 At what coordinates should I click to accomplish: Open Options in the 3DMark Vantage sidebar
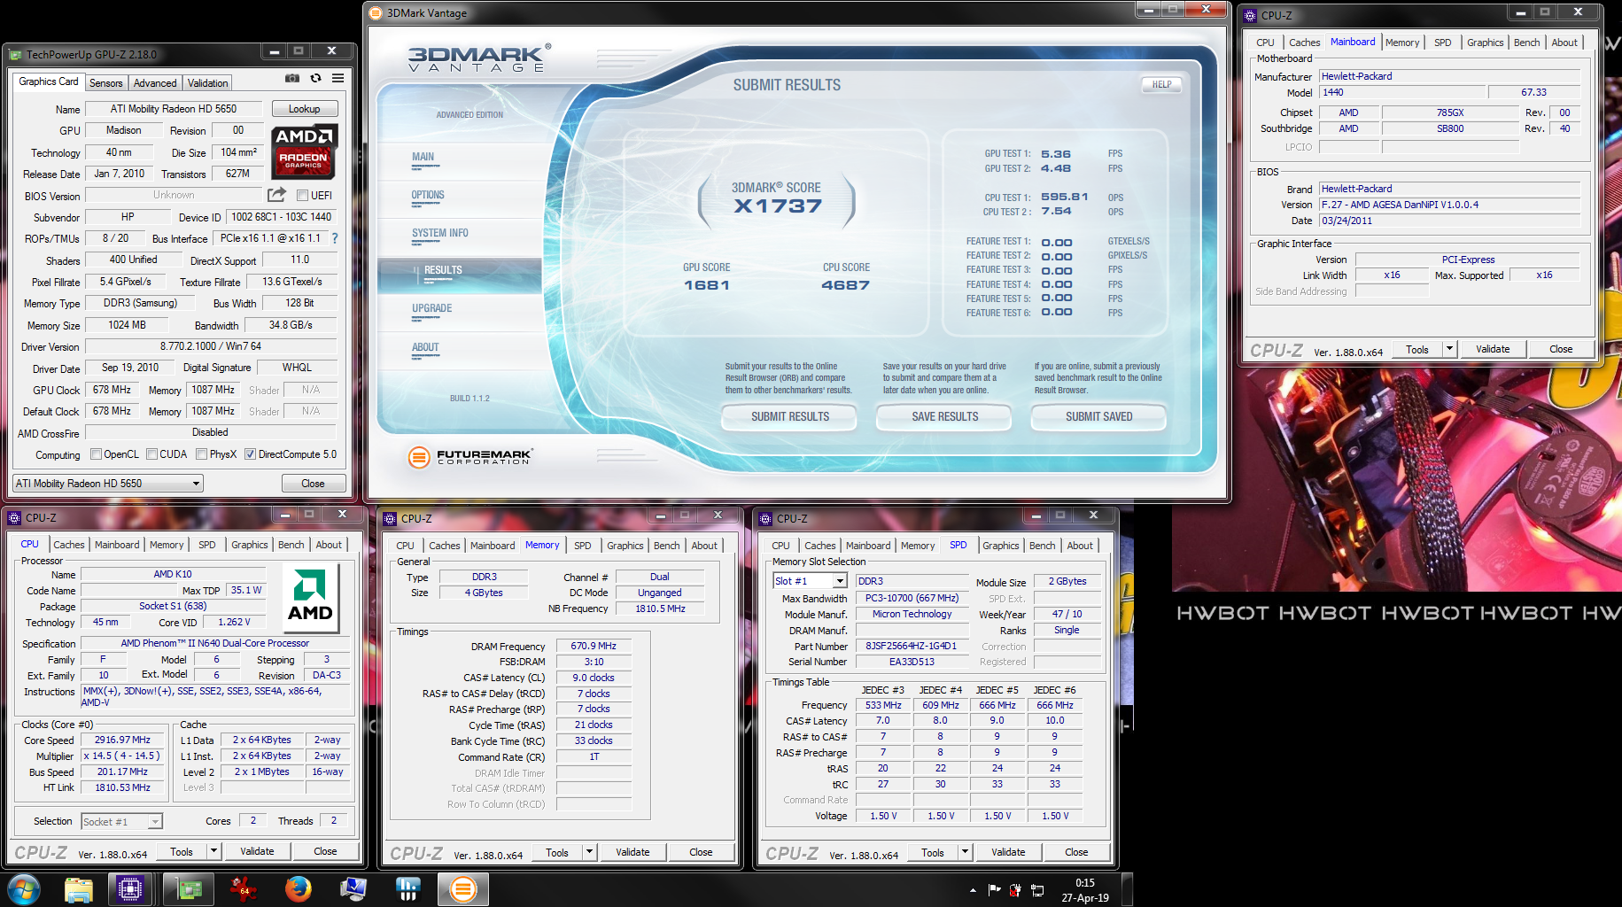pyautogui.click(x=428, y=195)
